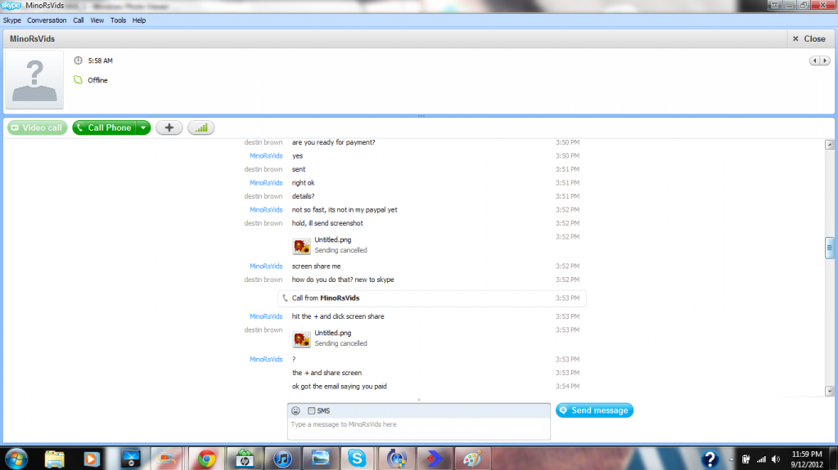
Task: Close the MinoRsVids conversation panel
Action: (x=809, y=39)
